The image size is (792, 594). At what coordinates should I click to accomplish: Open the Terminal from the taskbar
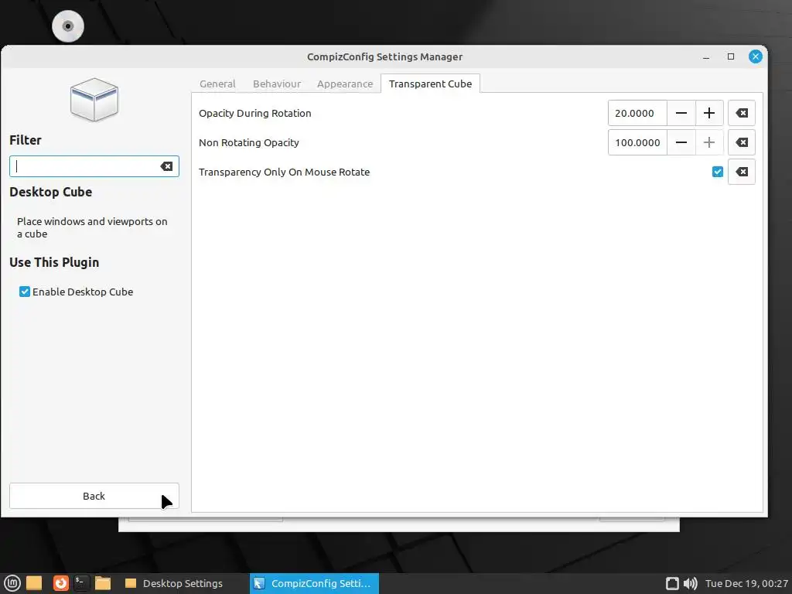pos(81,583)
